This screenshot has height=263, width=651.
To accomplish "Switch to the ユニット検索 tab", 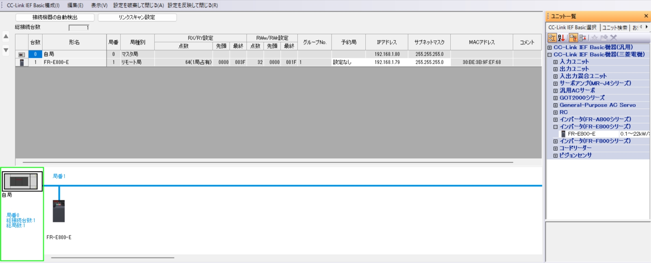I will click(x=615, y=28).
